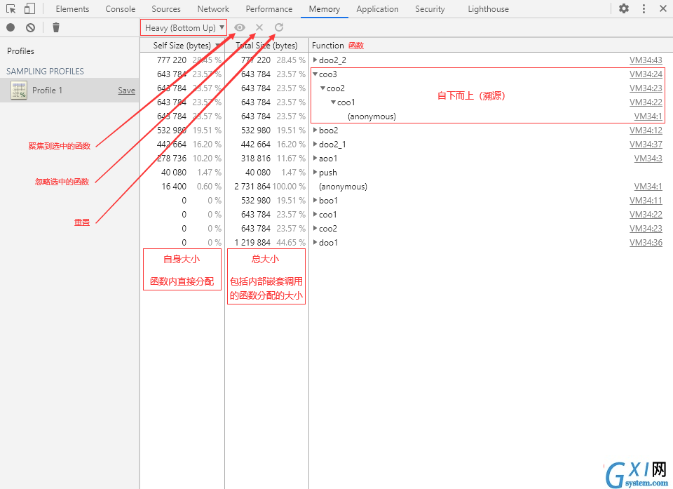Collapse the coo3 function row
This screenshot has height=489, width=673.
(315, 74)
